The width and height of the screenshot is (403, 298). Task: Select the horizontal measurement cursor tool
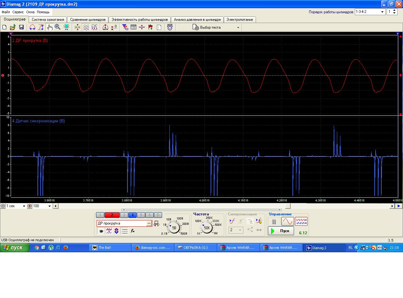pyautogui.click(x=32, y=27)
